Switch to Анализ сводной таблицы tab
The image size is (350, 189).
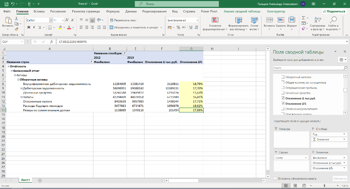pos(242,12)
